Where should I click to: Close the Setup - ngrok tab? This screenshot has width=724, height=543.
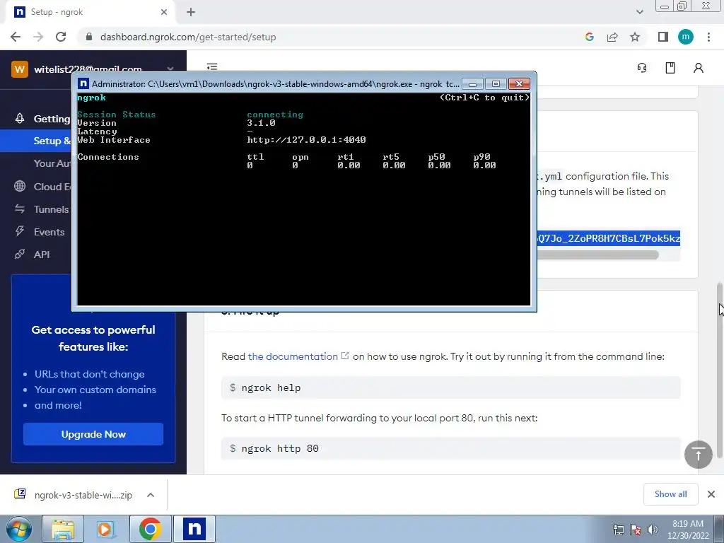pyautogui.click(x=164, y=12)
